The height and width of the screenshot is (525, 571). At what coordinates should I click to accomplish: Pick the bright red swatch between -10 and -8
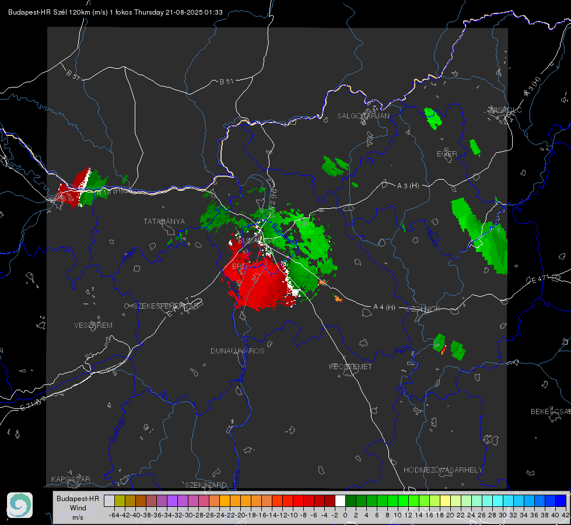(x=298, y=501)
